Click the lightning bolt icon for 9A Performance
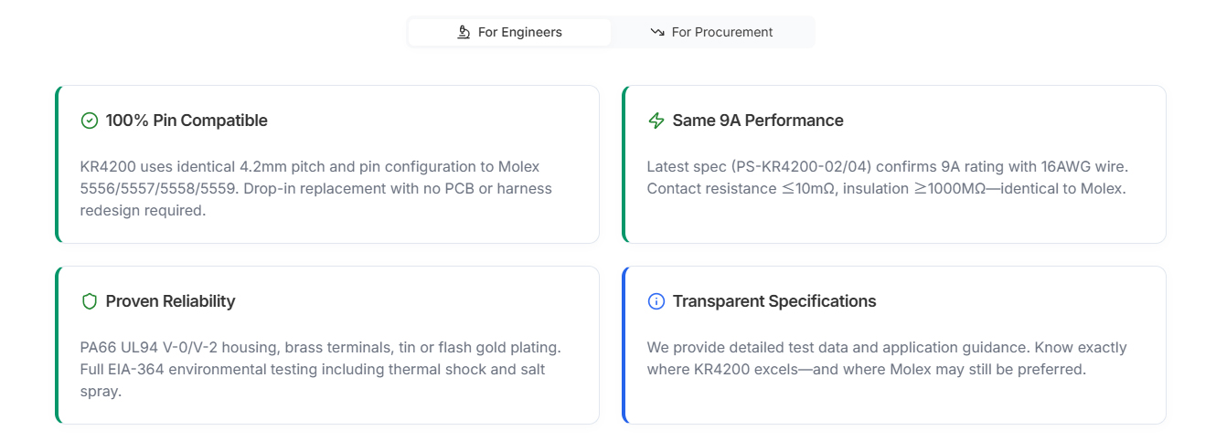1216x441 pixels. coord(656,121)
